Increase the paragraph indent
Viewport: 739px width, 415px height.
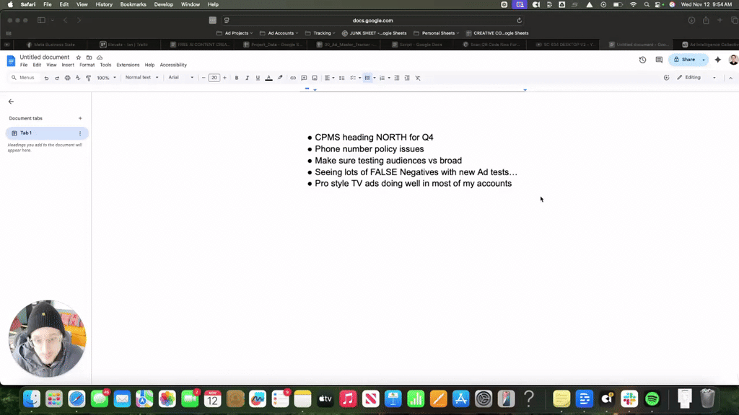click(407, 78)
